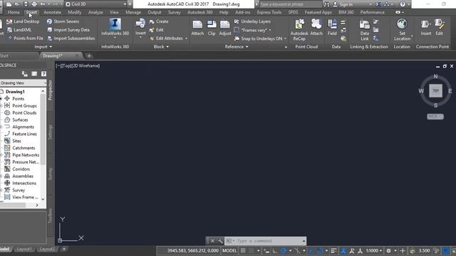
Task: Click Connection Point Insert icon
Action: click(x=426, y=24)
